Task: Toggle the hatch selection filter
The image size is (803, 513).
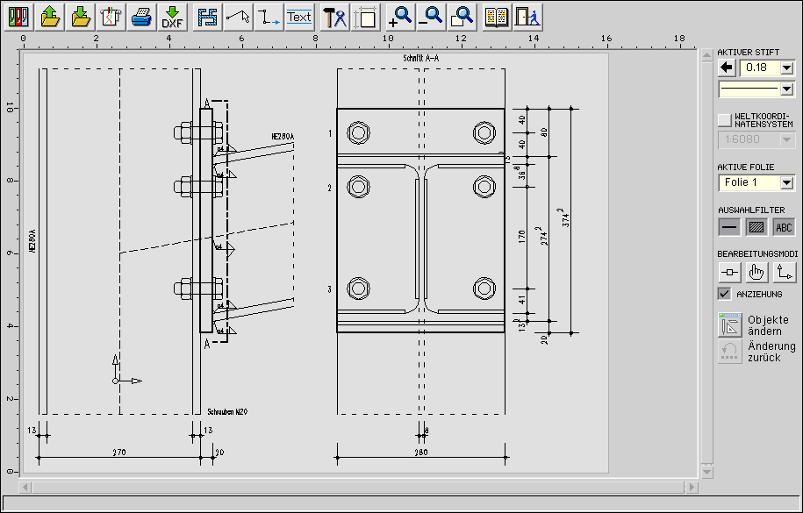Action: tap(756, 227)
